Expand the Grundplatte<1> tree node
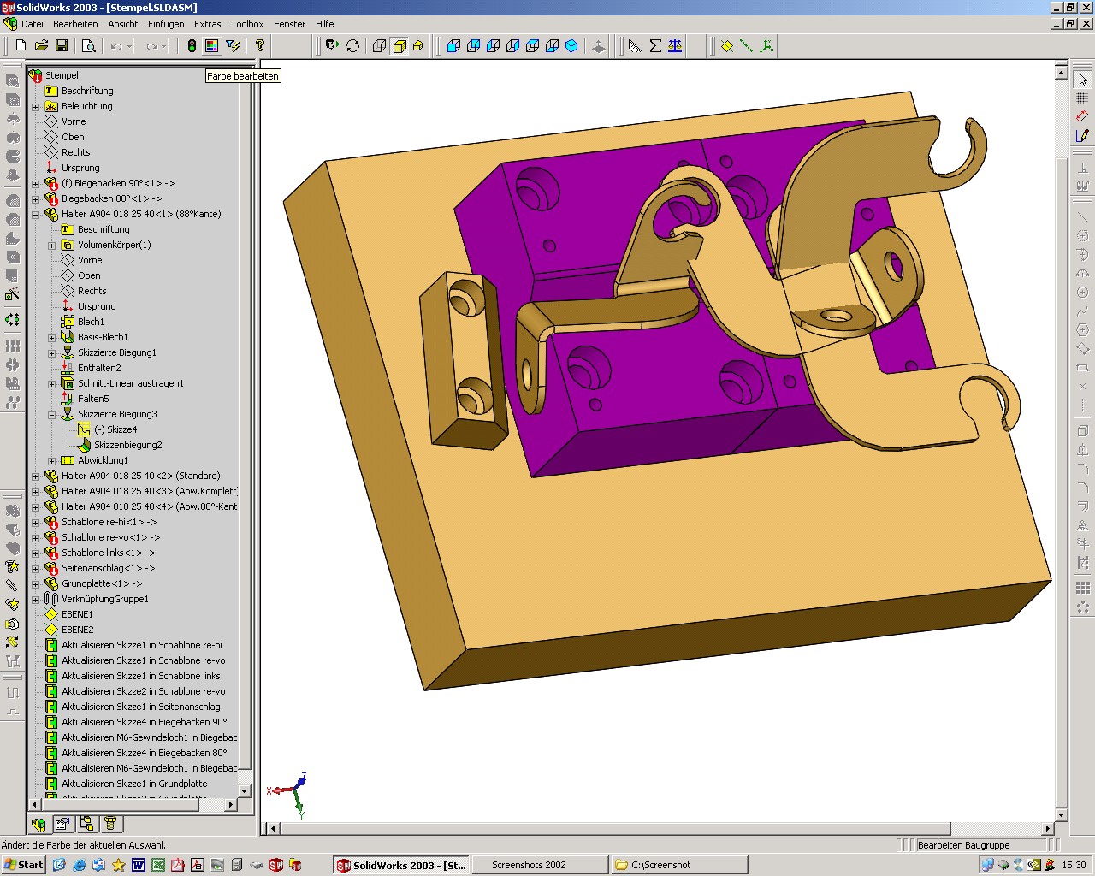Screen dimensions: 1095x876 (36, 584)
